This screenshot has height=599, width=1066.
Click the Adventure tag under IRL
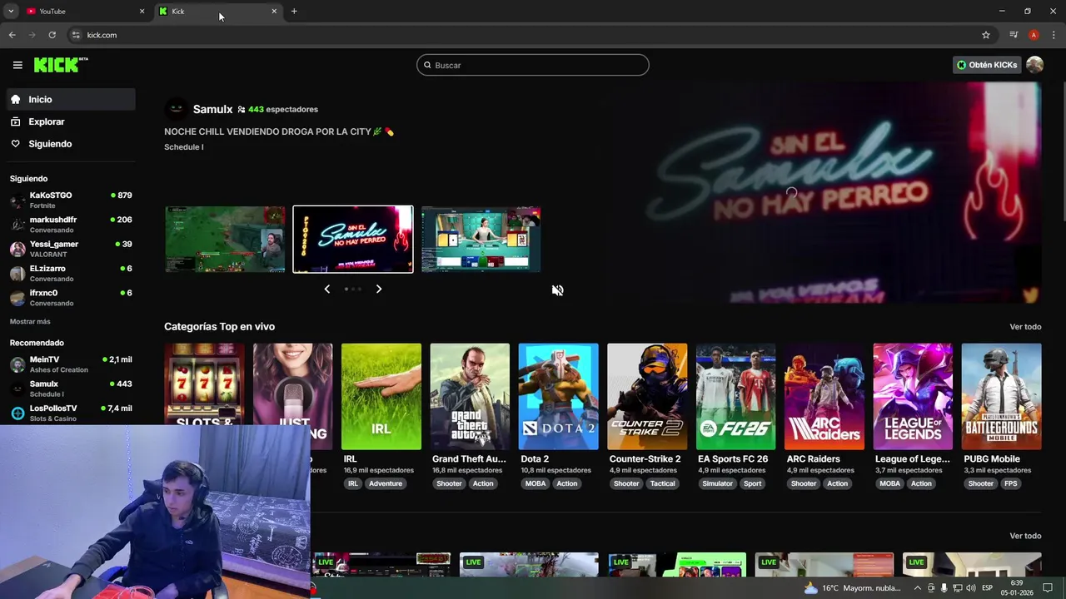386,483
